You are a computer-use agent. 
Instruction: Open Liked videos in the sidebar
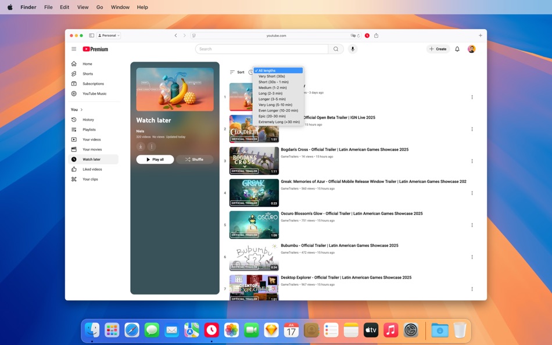94,169
